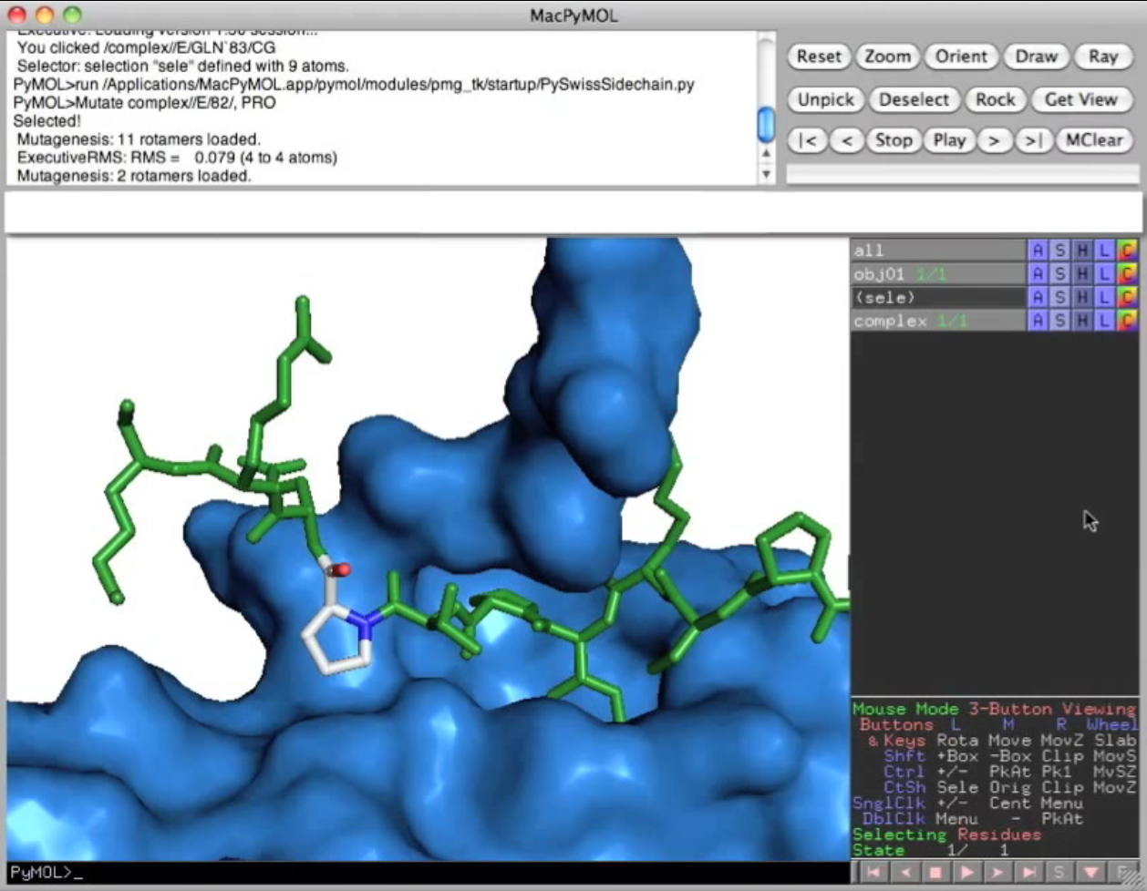Click the Play movie button

(x=949, y=140)
